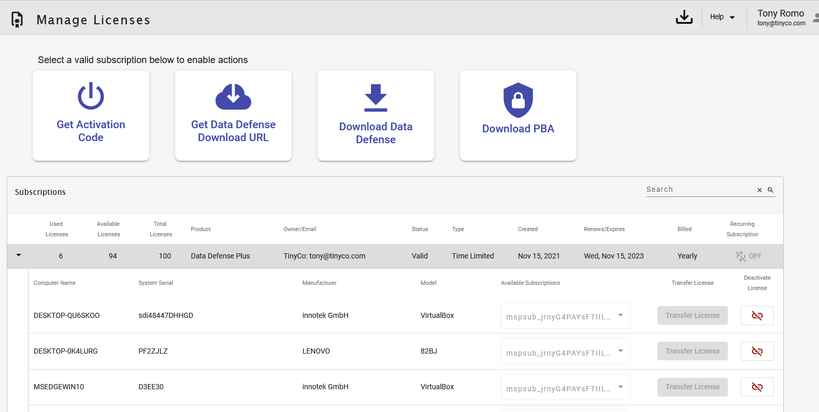Deactivate license for MSEDGEWIN10
The image size is (819, 412).
point(757,387)
